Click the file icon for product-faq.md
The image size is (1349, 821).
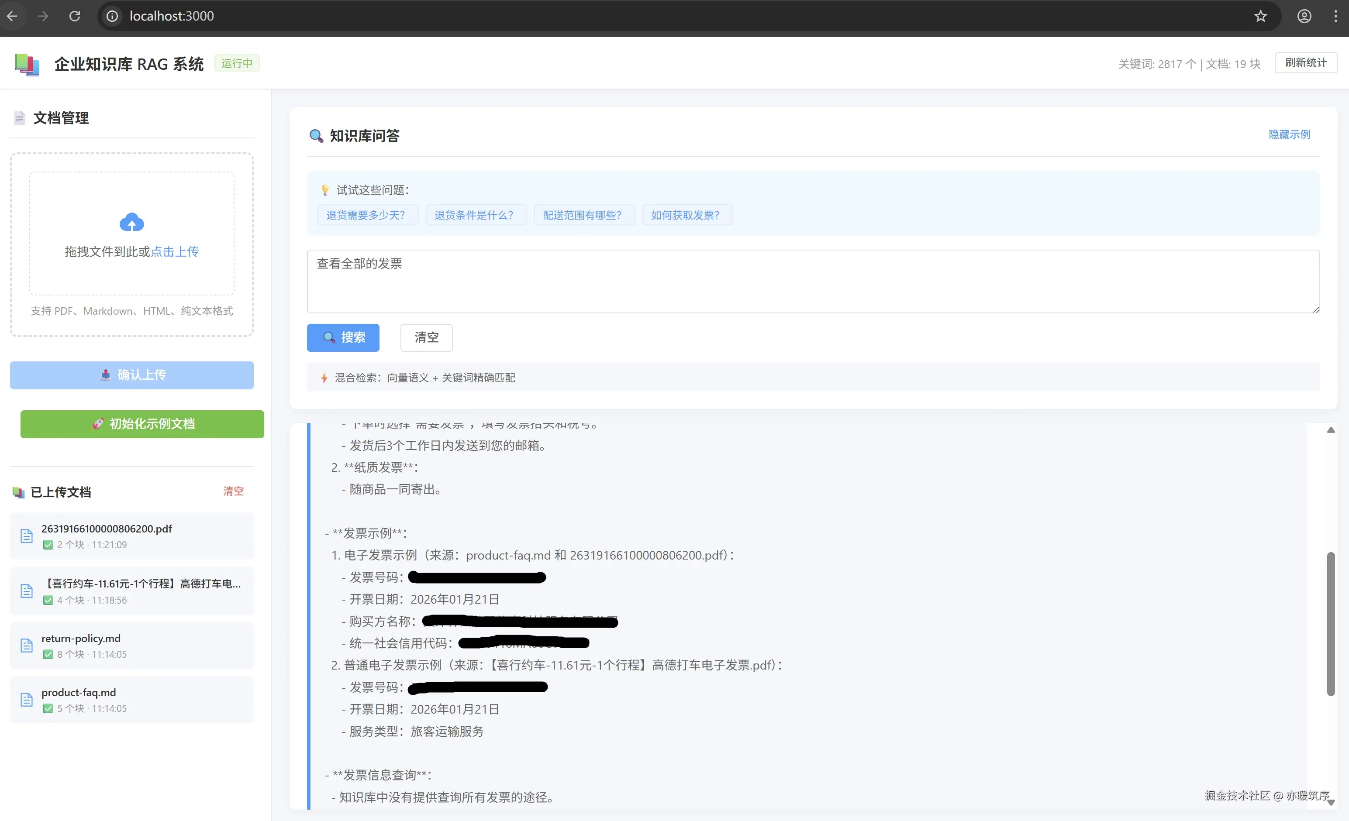coord(26,700)
